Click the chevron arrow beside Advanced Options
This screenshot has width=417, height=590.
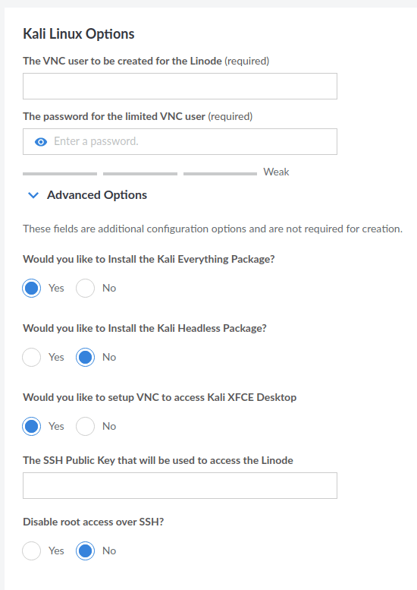[x=33, y=195]
